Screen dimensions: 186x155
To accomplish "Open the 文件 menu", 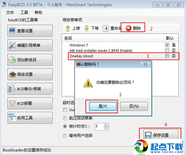I will [10, 13].
